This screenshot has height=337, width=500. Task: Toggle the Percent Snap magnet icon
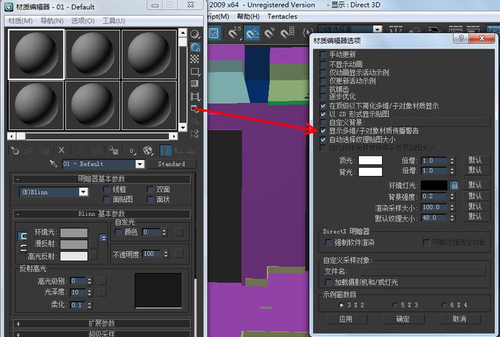tap(269, 33)
